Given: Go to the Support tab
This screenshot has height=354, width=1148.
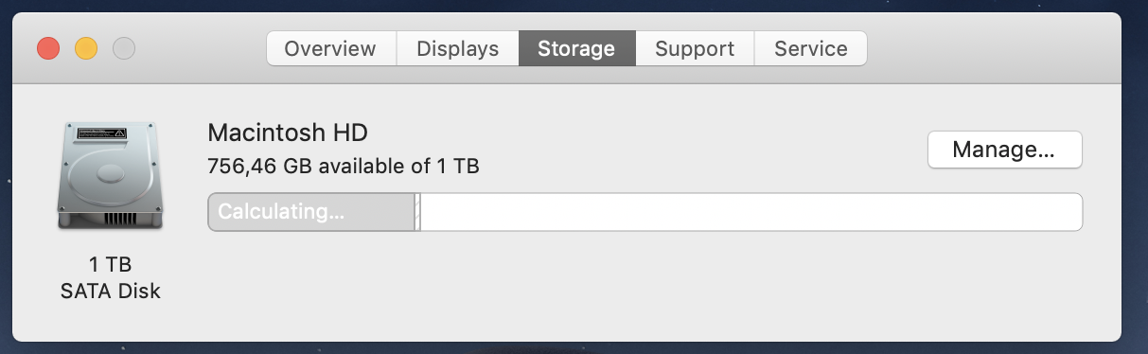Looking at the screenshot, I should [x=695, y=48].
